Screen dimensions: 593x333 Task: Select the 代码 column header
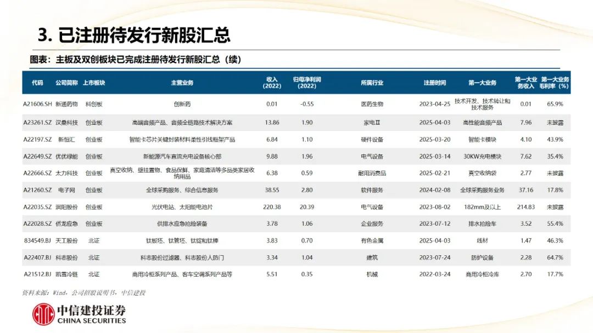37,83
